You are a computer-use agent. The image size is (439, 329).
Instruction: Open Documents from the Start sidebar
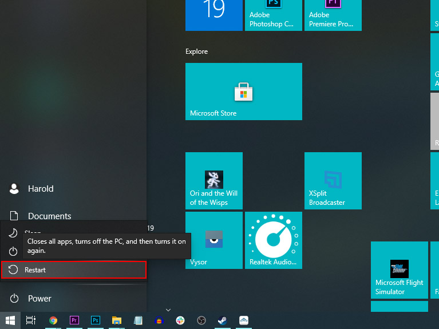click(73, 216)
